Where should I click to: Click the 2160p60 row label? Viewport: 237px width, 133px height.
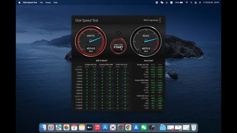point(79,108)
